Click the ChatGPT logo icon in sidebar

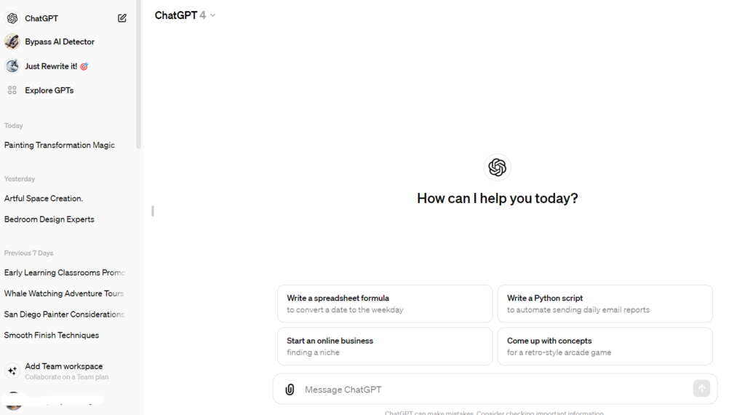pos(12,18)
